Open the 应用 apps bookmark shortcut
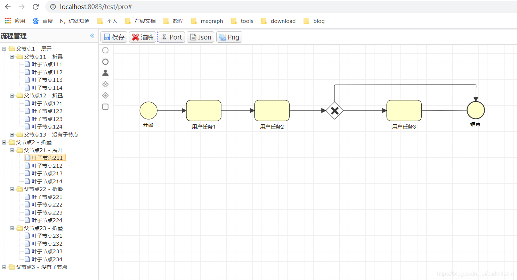 click(15, 21)
